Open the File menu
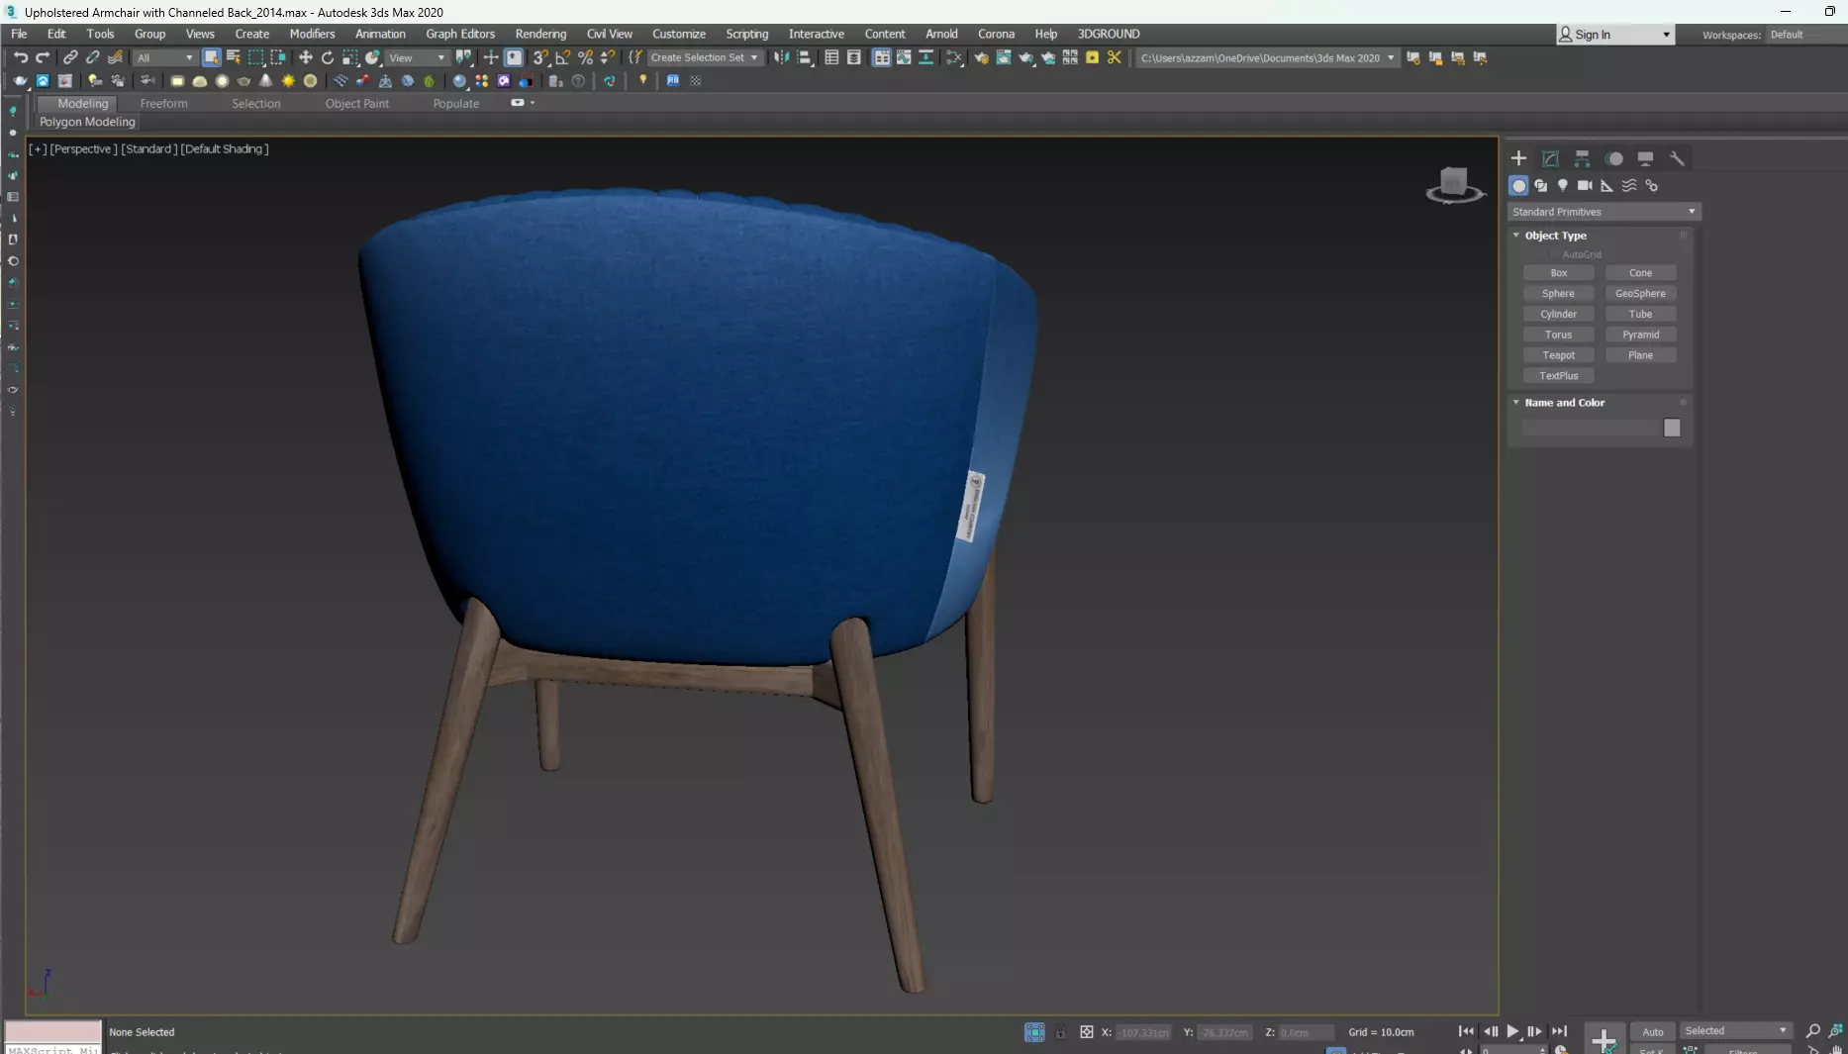Viewport: 1848px width, 1054px height. 19,34
